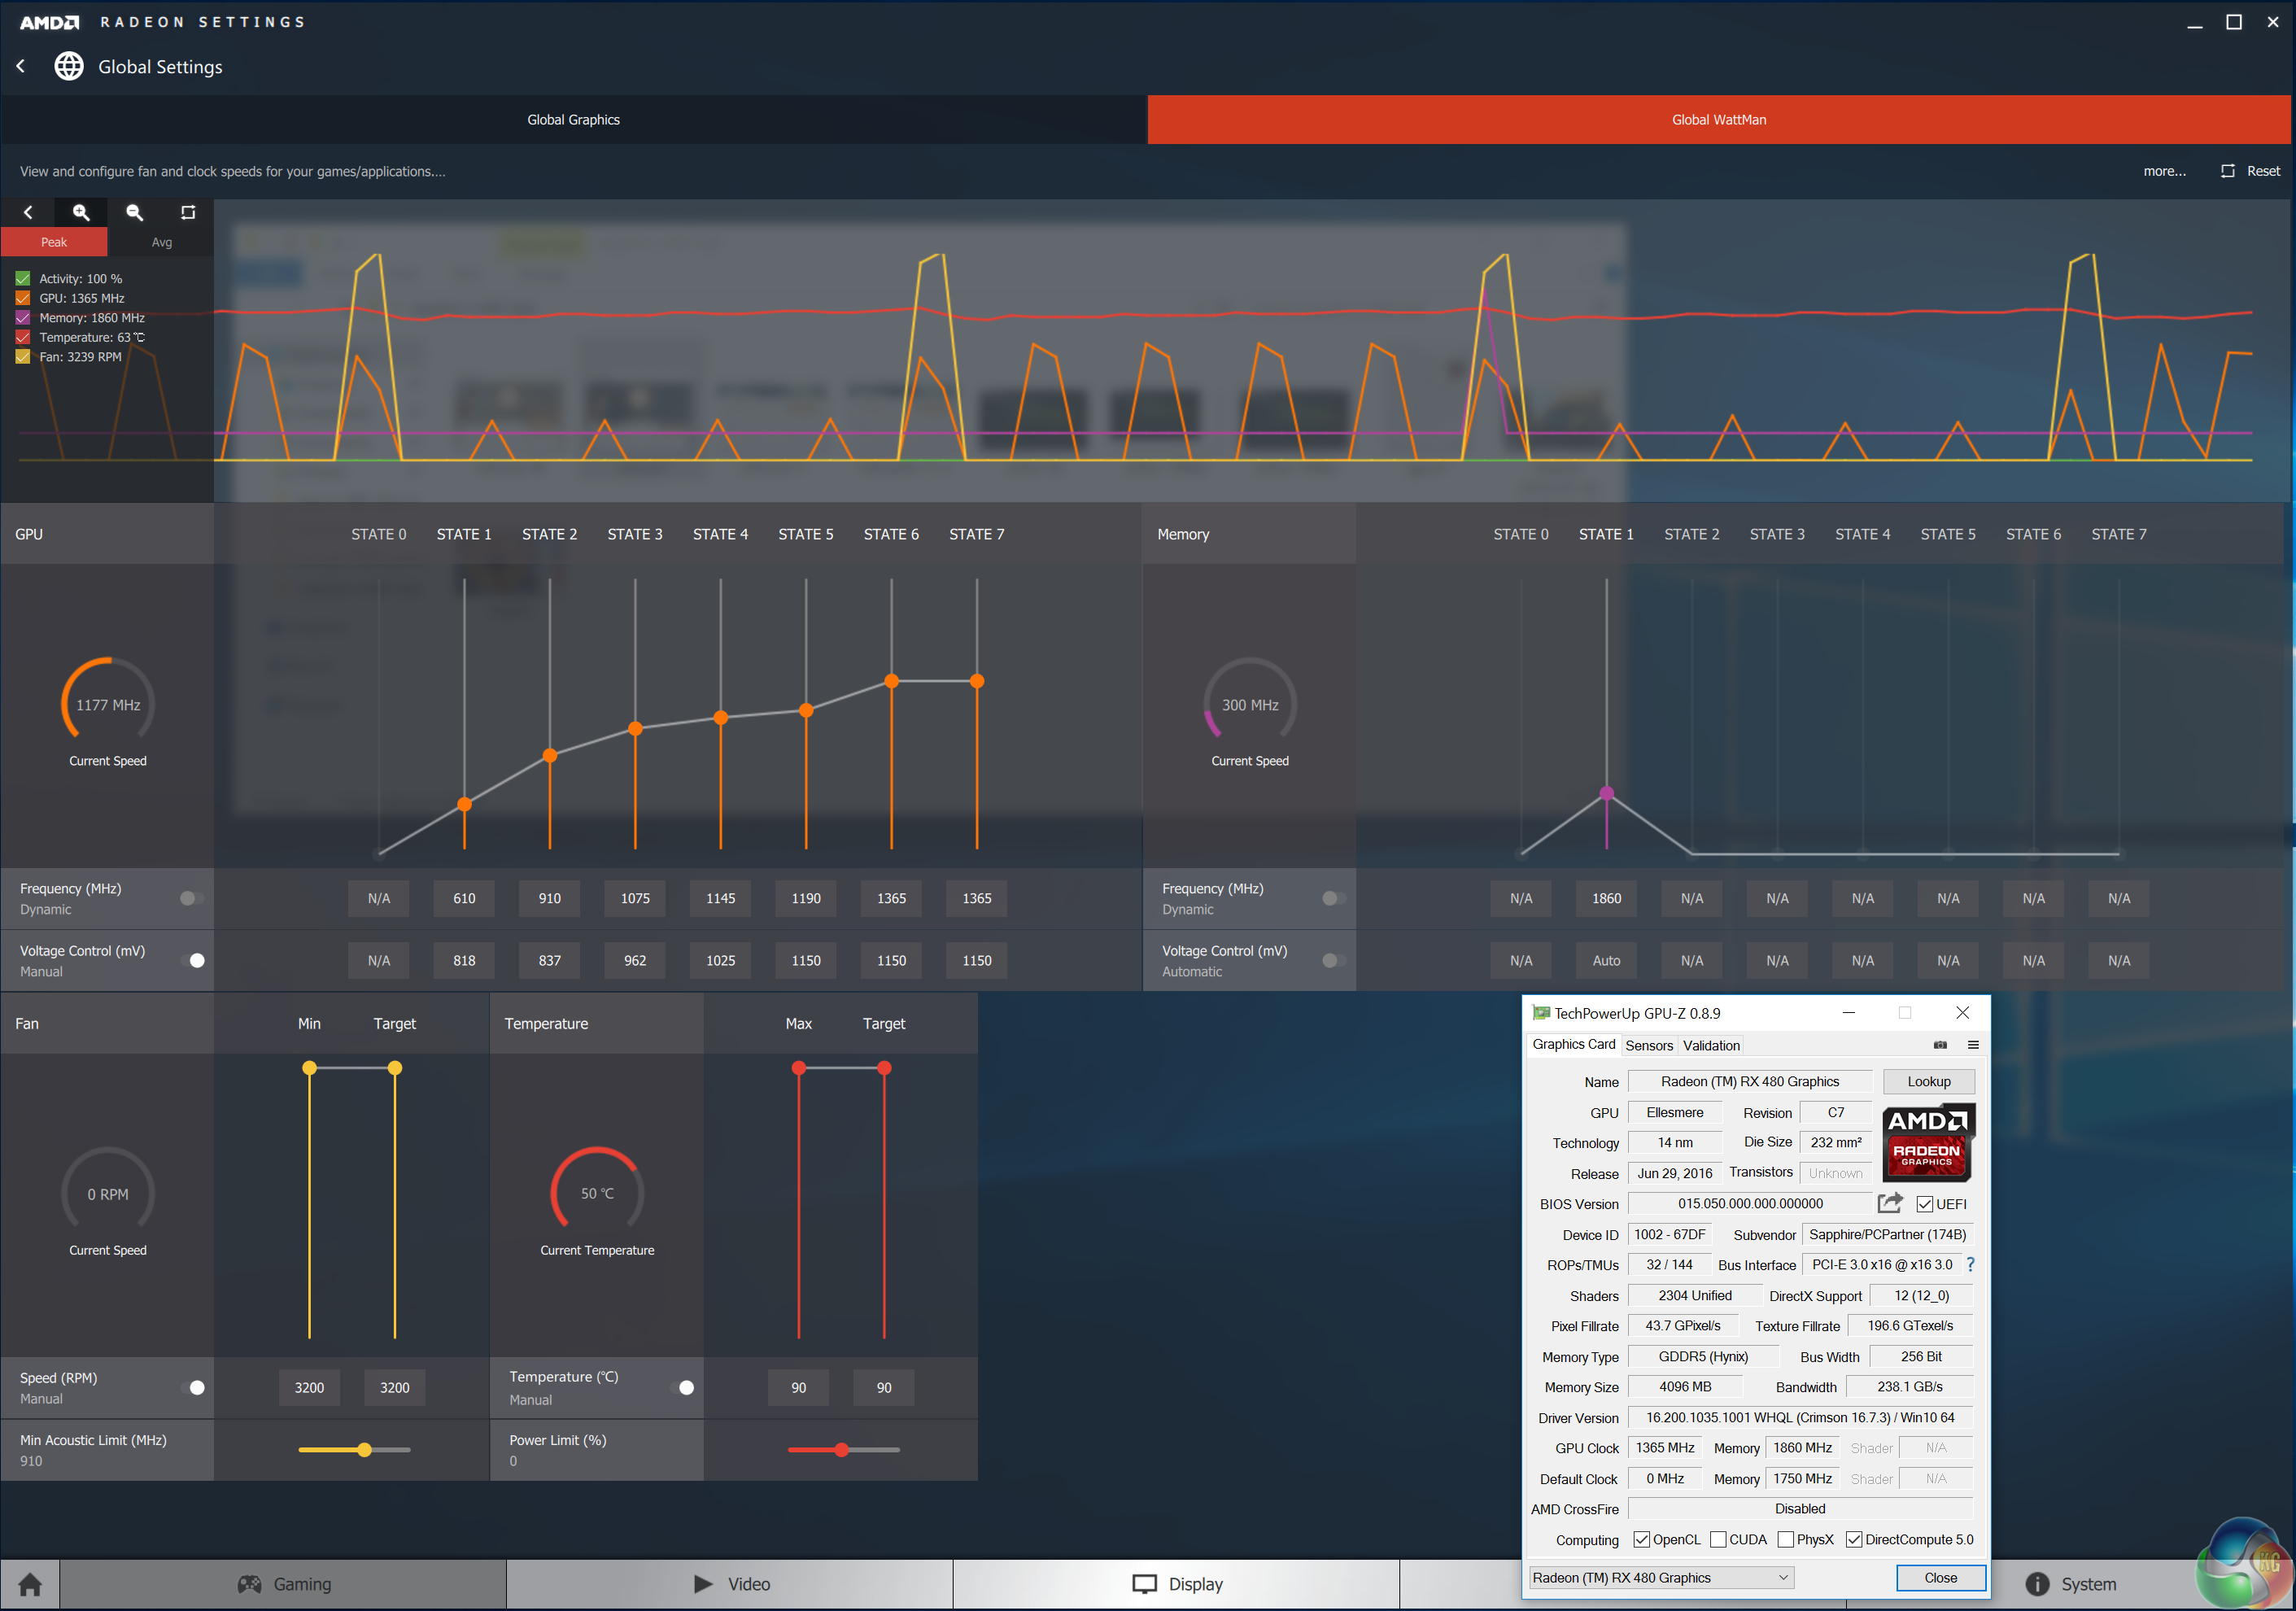Open the Sensors tab in GPU-Z
This screenshot has width=2296, height=1611.
(1648, 1045)
